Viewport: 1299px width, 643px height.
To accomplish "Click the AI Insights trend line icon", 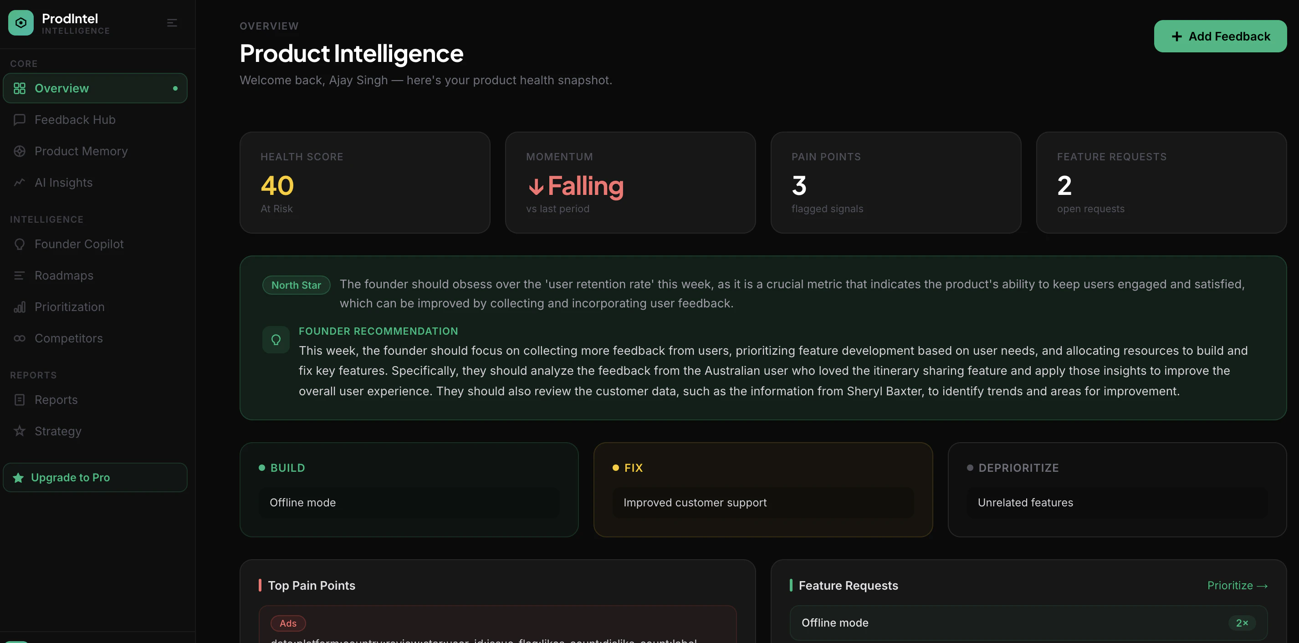I will click(20, 183).
